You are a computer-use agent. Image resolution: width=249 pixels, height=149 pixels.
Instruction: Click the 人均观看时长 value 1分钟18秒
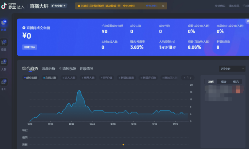pyautogui.click(x=168, y=47)
